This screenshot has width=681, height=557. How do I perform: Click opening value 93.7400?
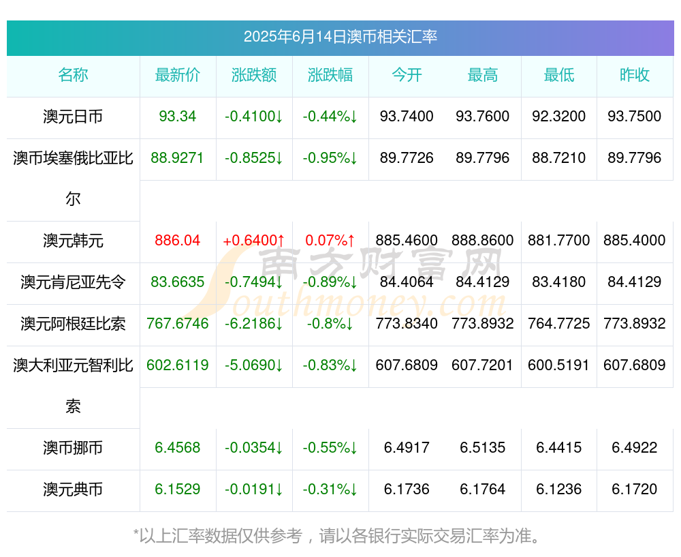(x=407, y=116)
